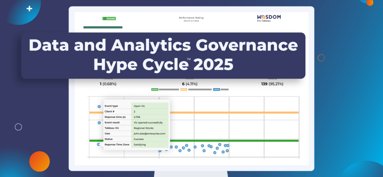Click the 'Satisfying' tooltip value

(140, 145)
